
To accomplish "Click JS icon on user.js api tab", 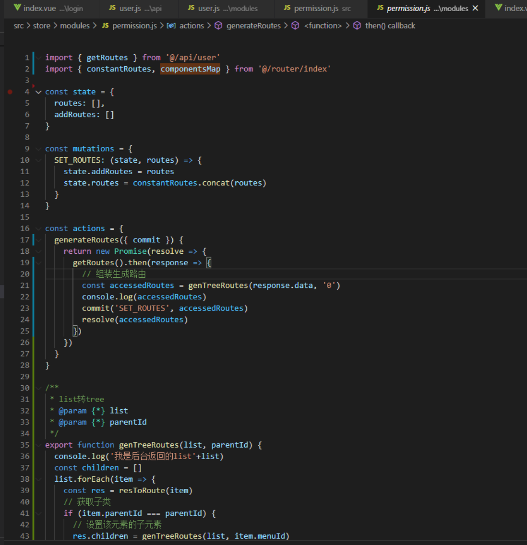I will pyautogui.click(x=112, y=8).
